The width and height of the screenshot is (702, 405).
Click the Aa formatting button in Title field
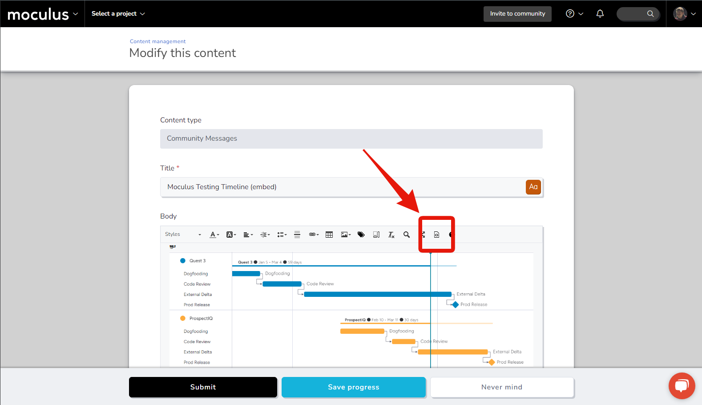[533, 187]
